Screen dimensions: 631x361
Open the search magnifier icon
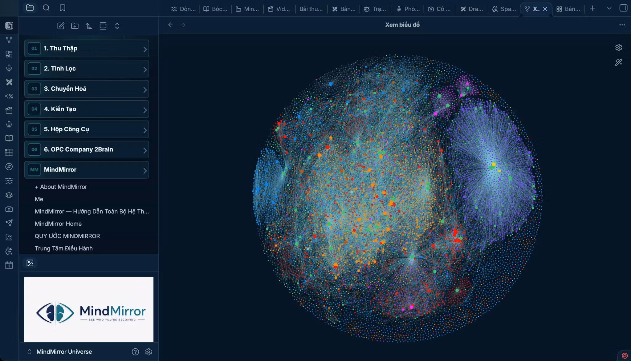(46, 8)
